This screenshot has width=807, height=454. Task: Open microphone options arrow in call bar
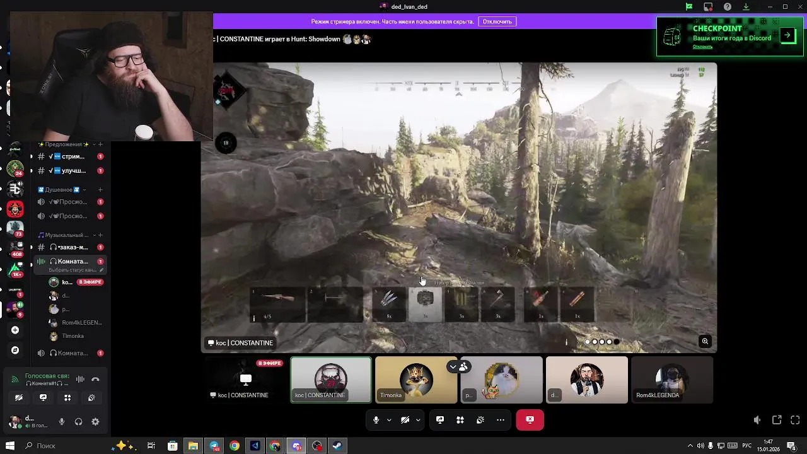[x=389, y=420]
